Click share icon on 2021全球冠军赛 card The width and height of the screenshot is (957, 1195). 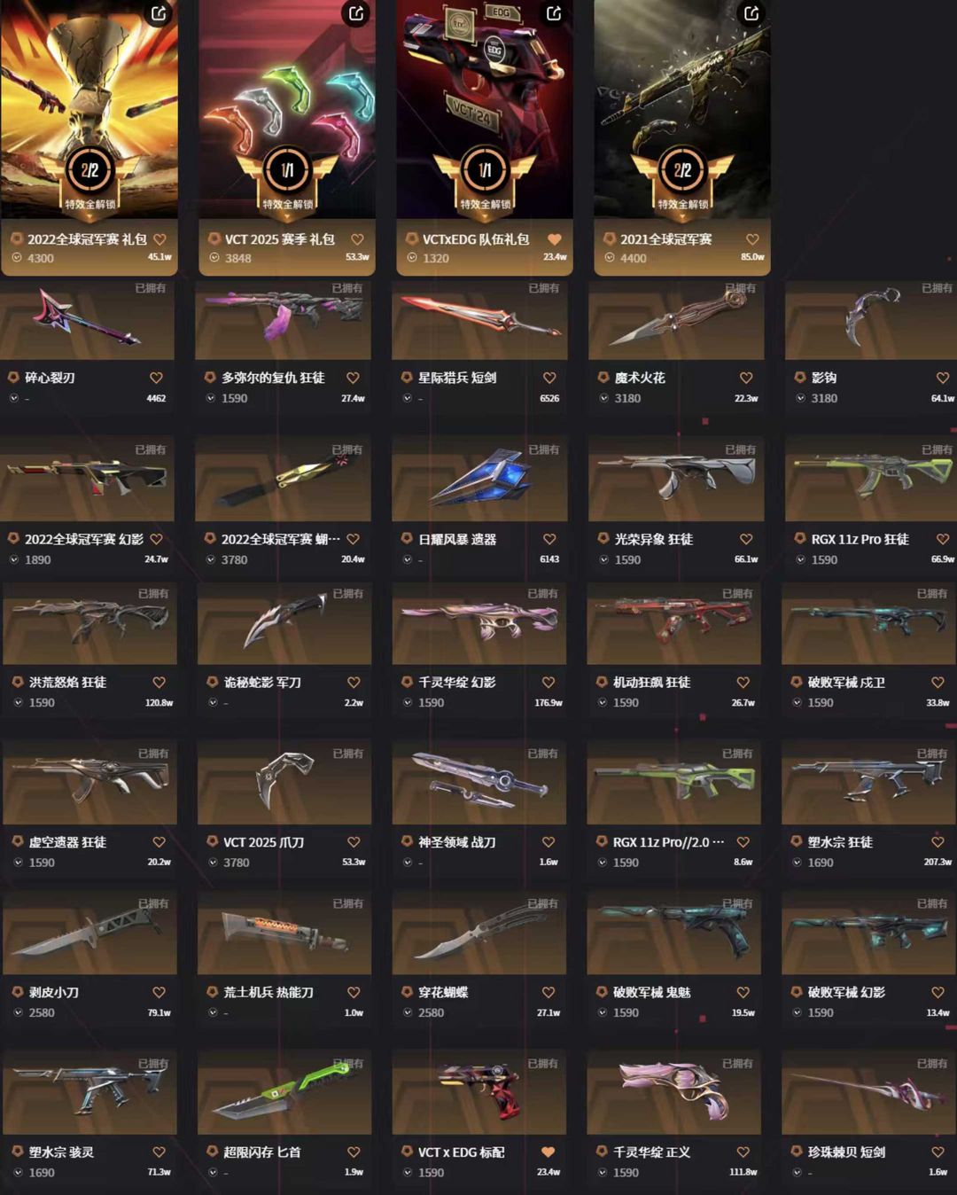pyautogui.click(x=751, y=14)
